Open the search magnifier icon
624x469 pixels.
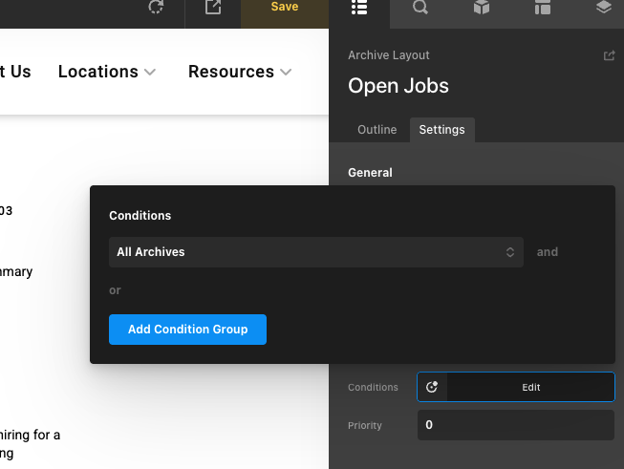tap(420, 9)
